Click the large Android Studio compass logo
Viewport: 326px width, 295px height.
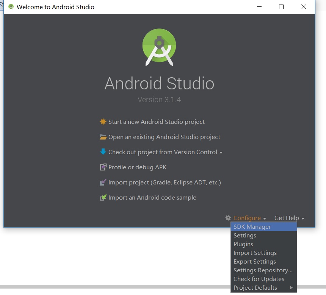159,47
